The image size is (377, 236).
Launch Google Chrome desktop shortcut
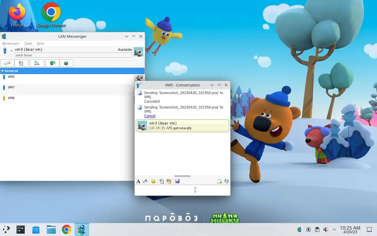[x=51, y=14]
